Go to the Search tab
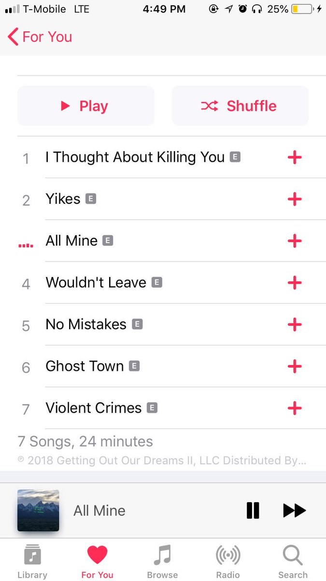 pyautogui.click(x=293, y=562)
